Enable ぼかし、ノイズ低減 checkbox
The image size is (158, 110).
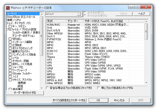click(x=10, y=64)
